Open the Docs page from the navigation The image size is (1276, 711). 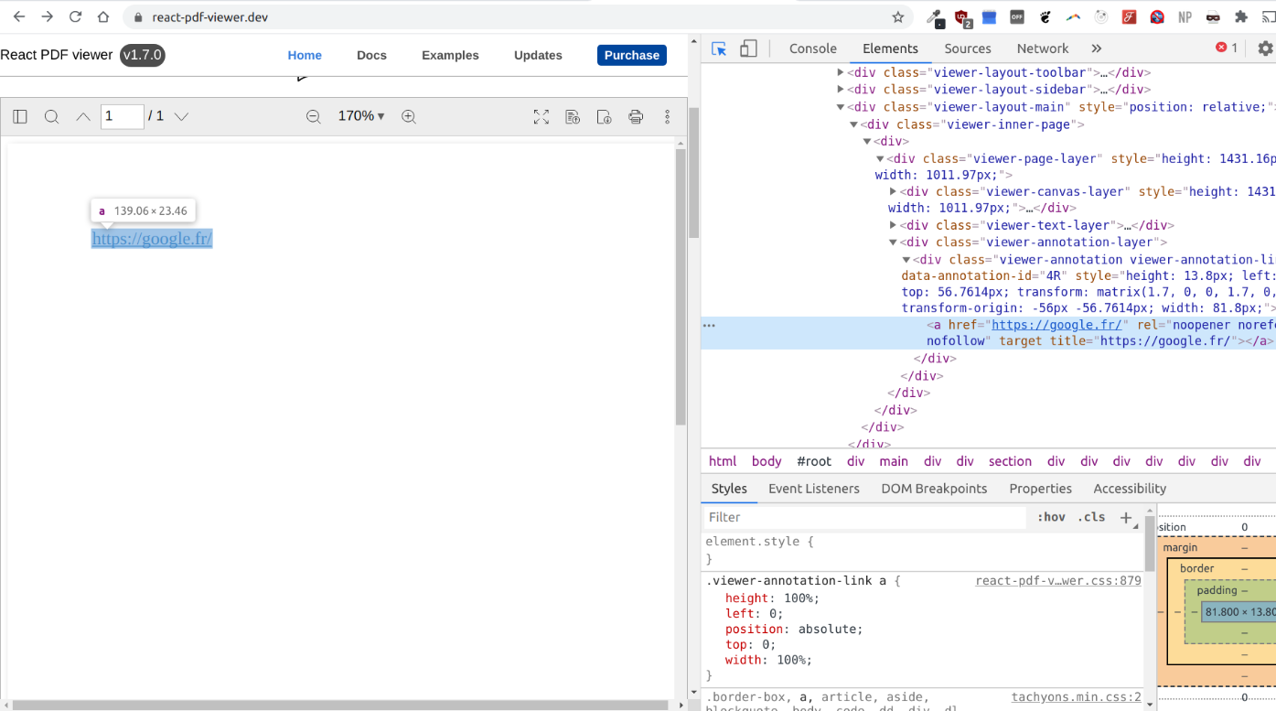pos(371,55)
